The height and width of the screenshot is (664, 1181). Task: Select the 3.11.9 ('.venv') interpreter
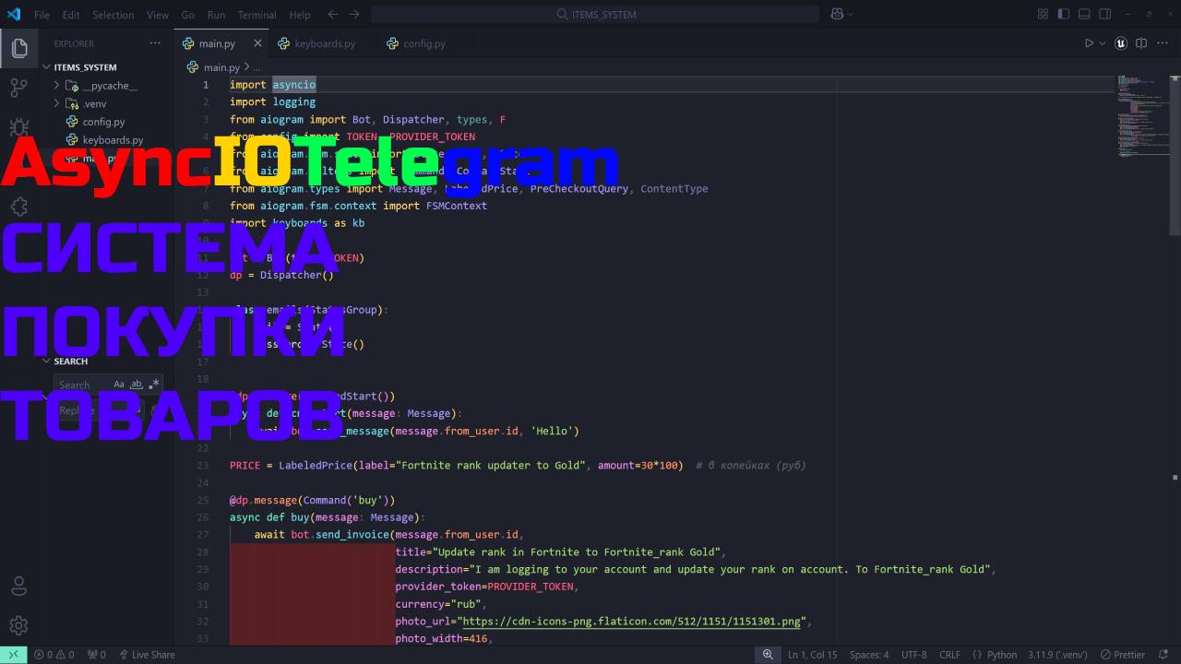tap(1057, 655)
